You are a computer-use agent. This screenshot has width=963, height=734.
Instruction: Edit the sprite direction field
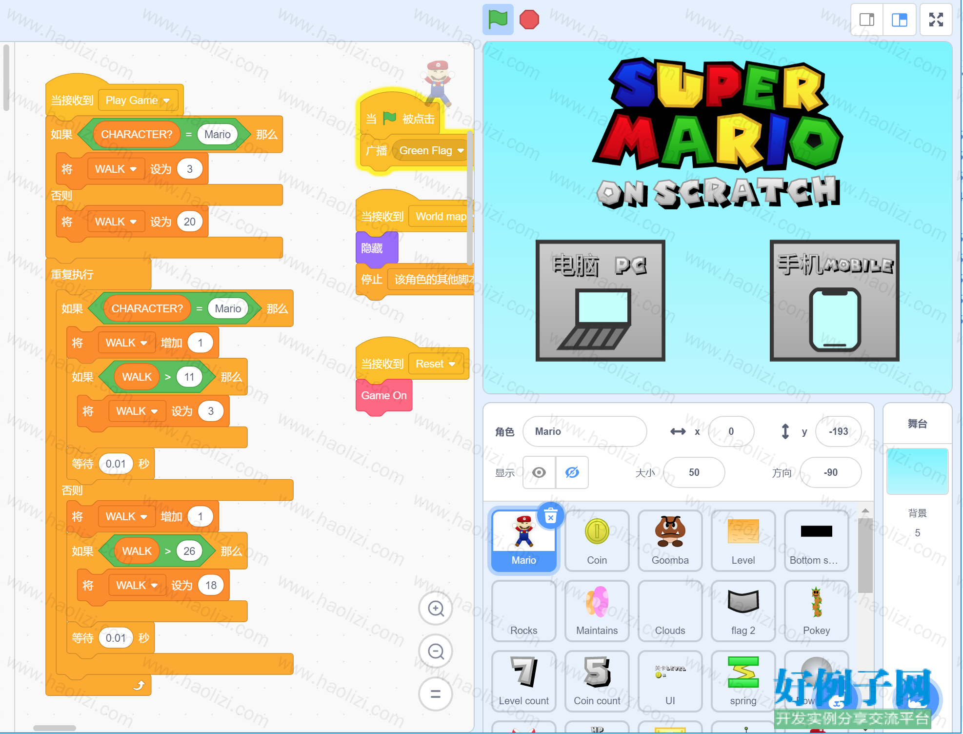830,472
